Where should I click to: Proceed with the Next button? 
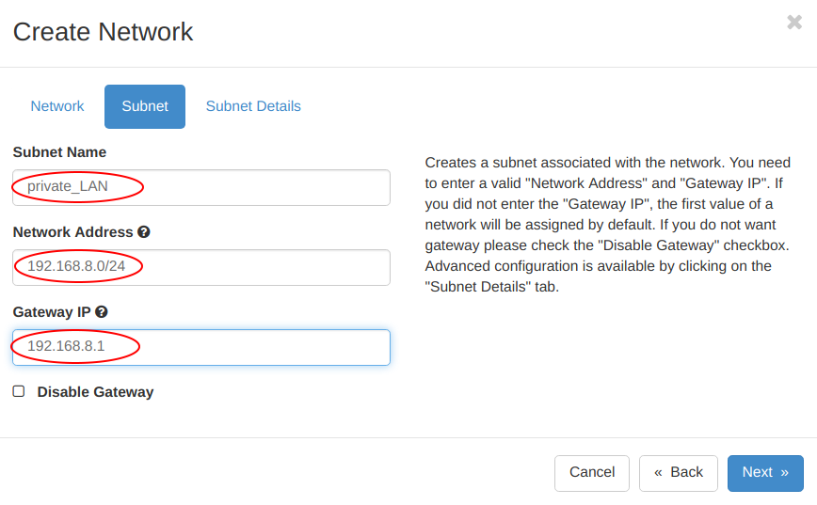pyautogui.click(x=765, y=473)
